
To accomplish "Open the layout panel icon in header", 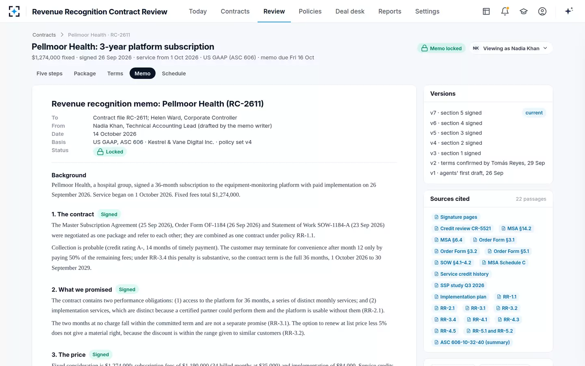I will coord(486,11).
